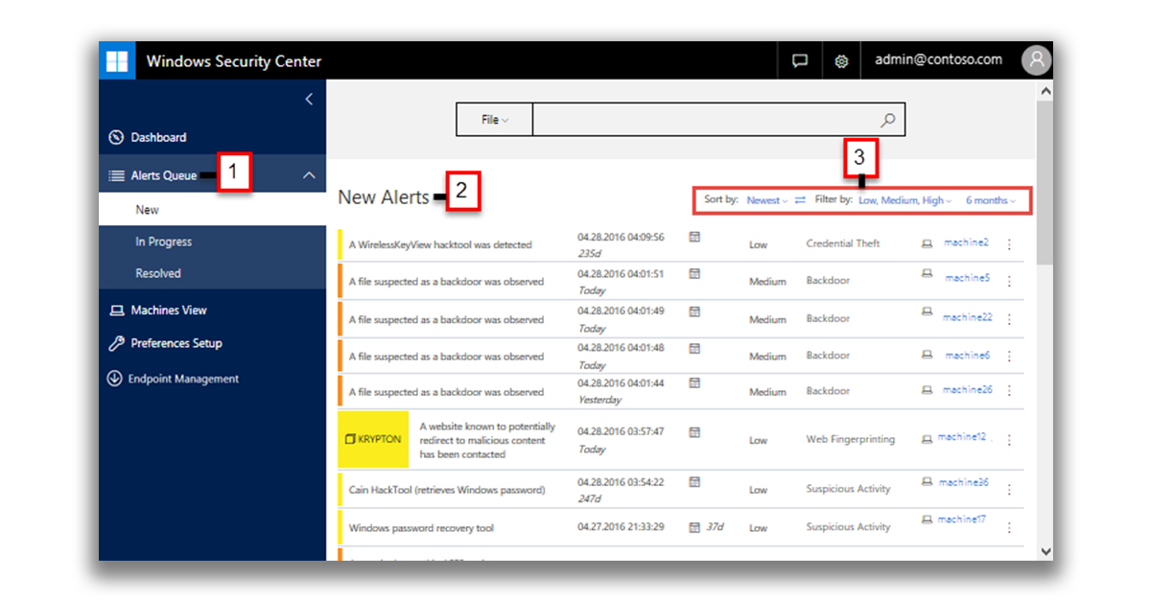
Task: Open Cain HackTool alert
Action: tap(446, 490)
